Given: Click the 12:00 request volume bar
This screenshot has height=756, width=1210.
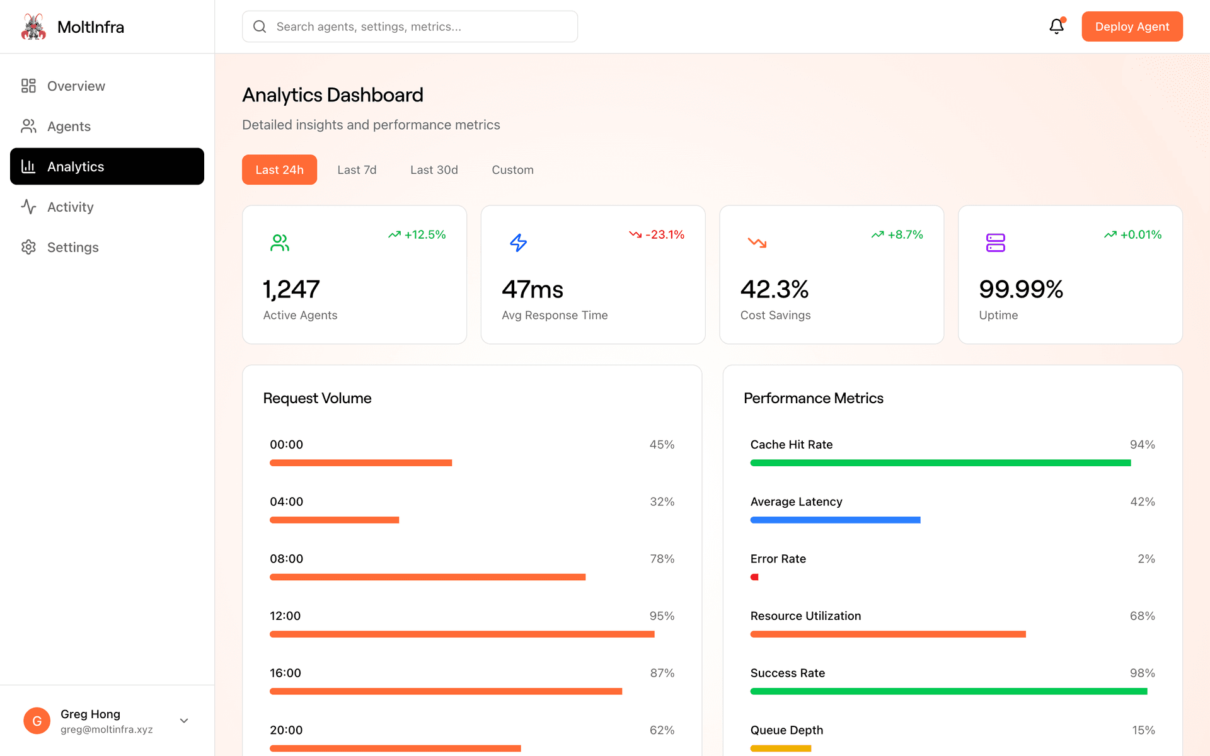Looking at the screenshot, I should click(x=462, y=634).
